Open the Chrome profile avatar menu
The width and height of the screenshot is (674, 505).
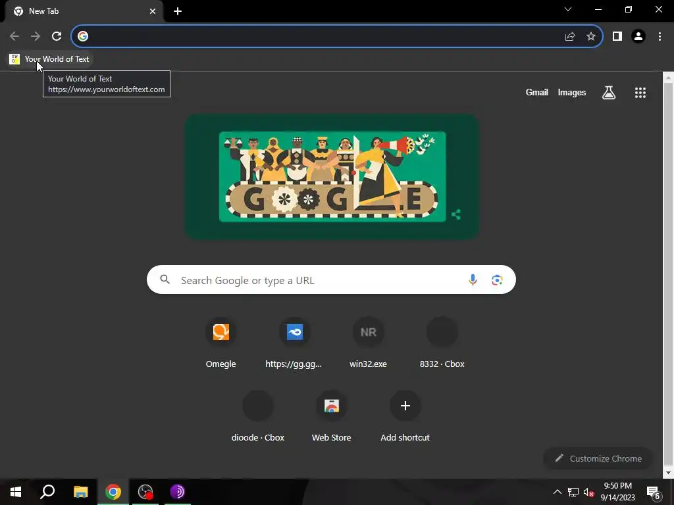(x=638, y=37)
